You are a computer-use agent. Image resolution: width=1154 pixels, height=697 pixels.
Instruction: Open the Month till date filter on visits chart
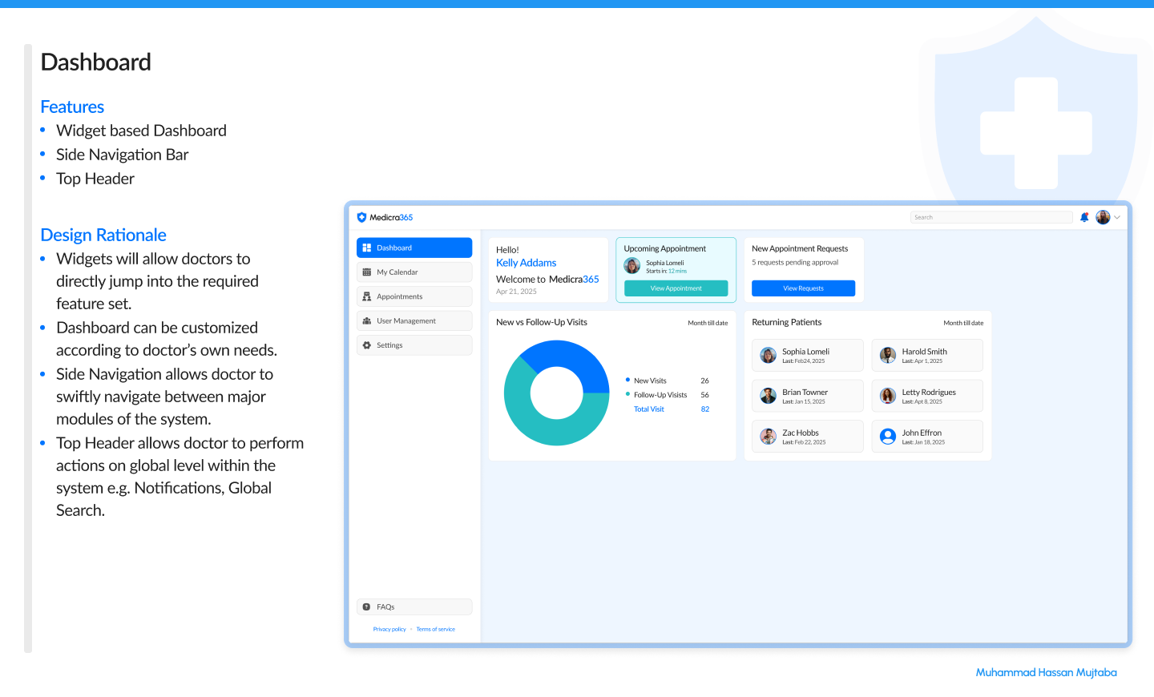(708, 322)
